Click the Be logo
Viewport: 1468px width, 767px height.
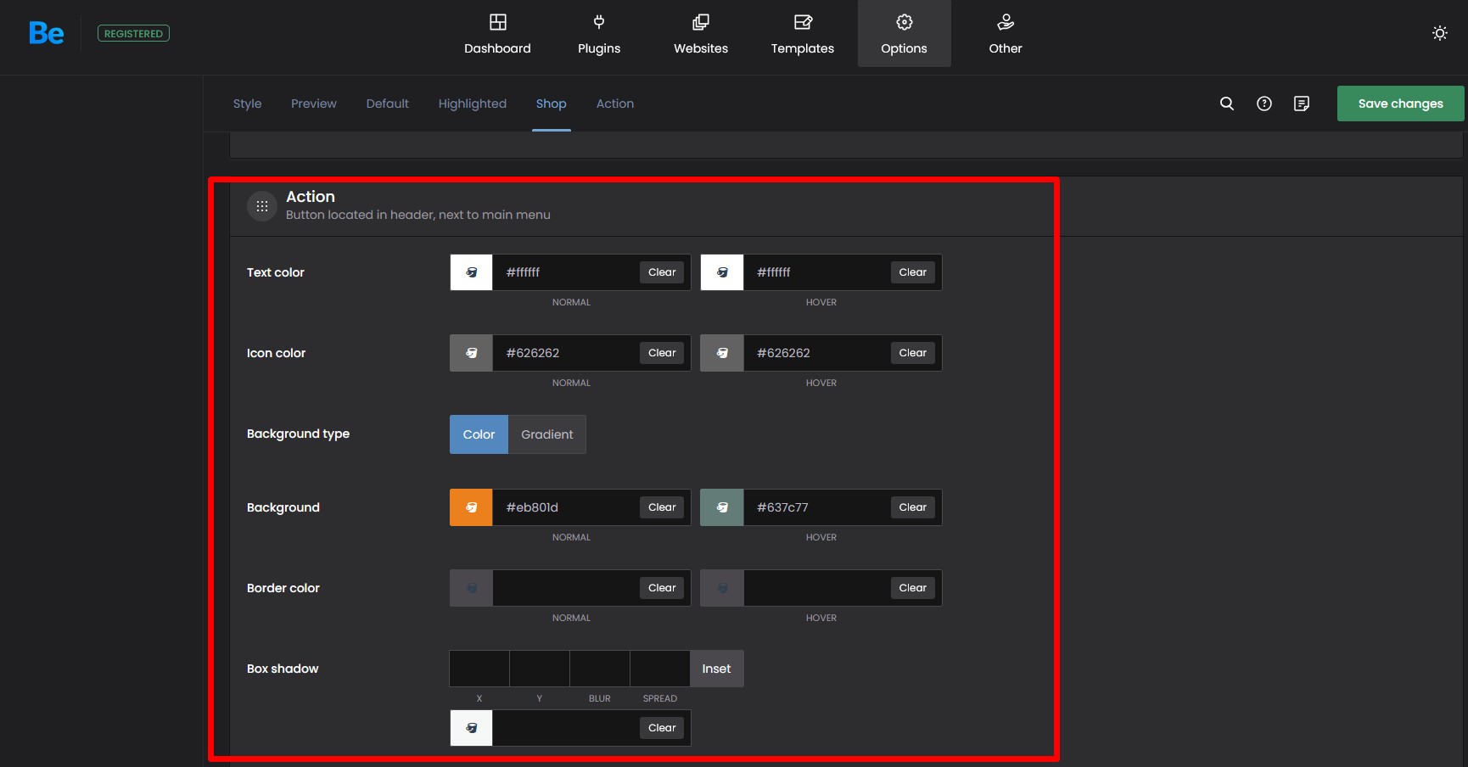(46, 33)
